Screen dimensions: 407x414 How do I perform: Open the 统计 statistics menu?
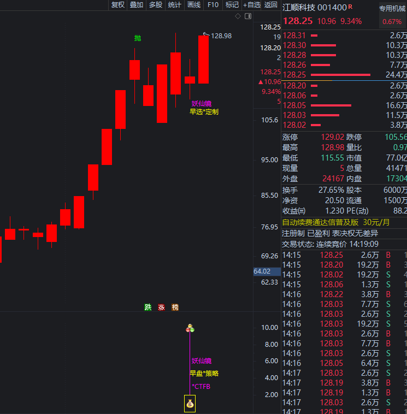pos(175,5)
